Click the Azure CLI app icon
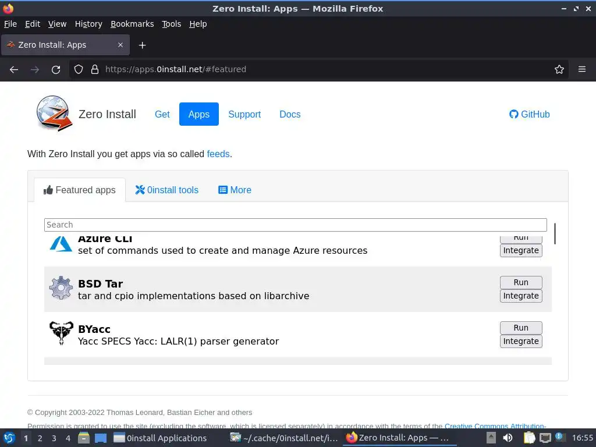Screen dimensions: 596x447 [x=61, y=244]
